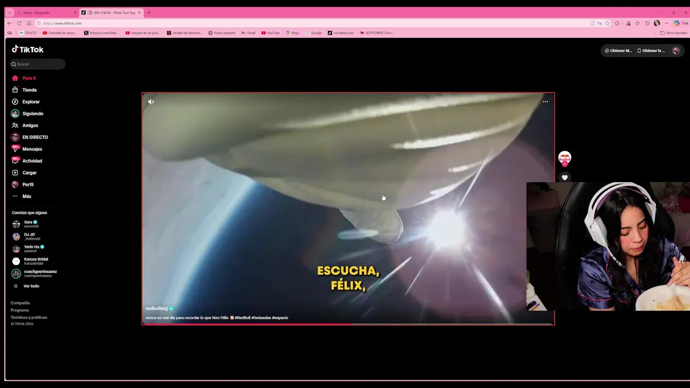Open Maps bookmark

[293, 33]
